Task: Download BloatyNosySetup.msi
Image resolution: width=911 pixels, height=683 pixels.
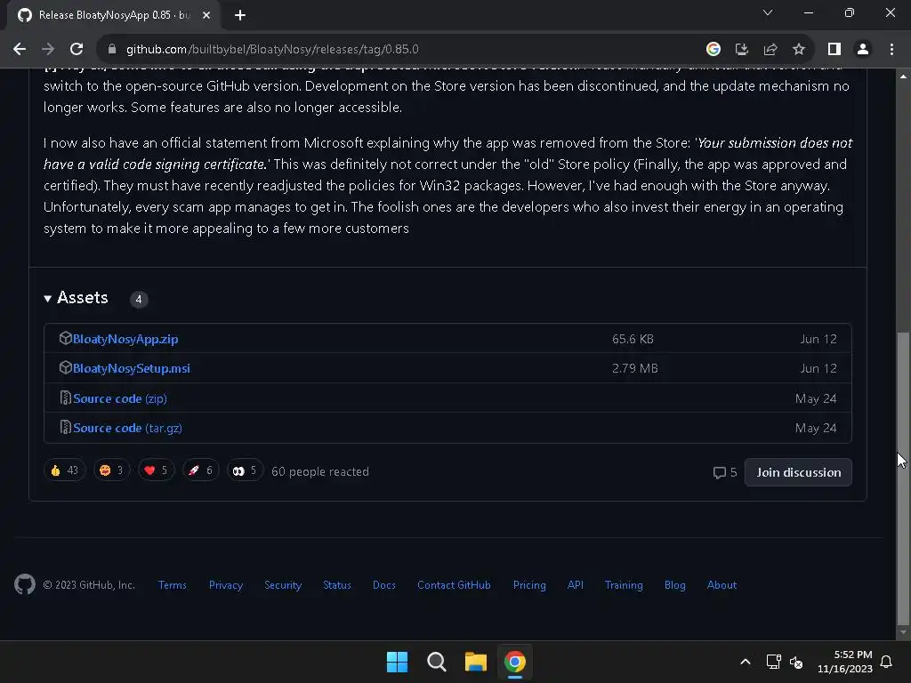Action: click(132, 369)
